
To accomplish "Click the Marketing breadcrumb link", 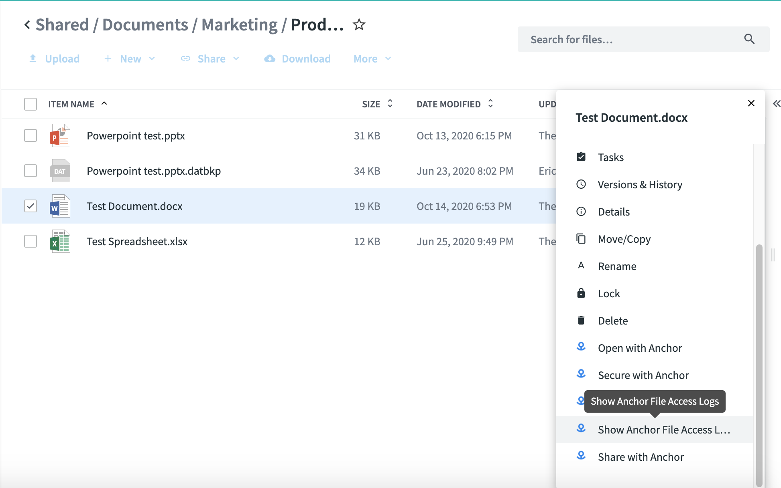I will (239, 25).
